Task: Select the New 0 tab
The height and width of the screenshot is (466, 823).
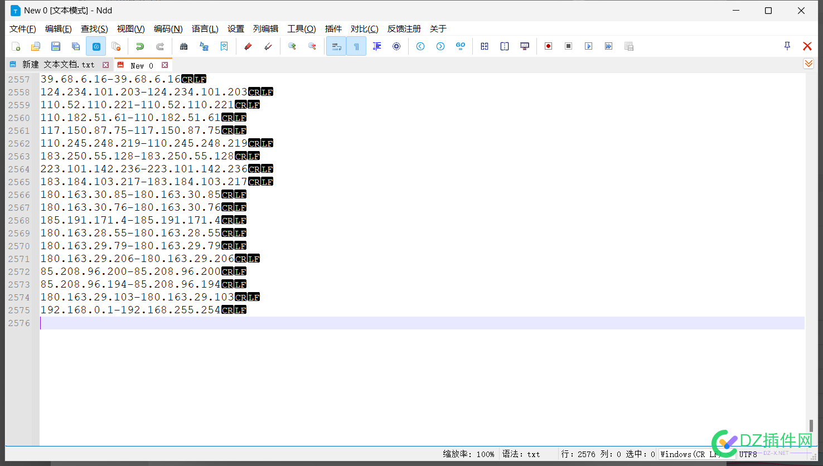Action: pos(142,65)
